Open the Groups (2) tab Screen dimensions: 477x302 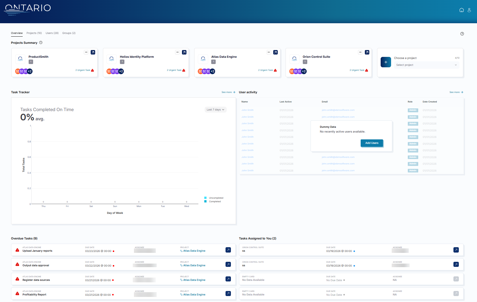click(x=69, y=33)
